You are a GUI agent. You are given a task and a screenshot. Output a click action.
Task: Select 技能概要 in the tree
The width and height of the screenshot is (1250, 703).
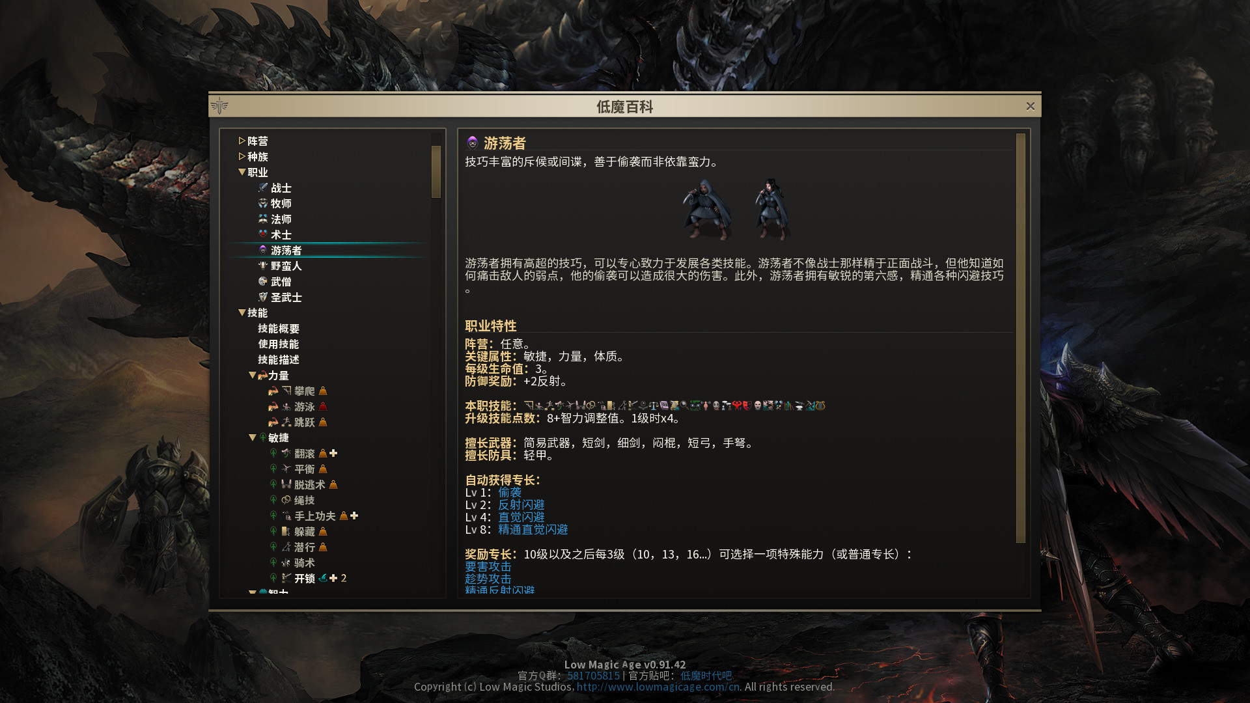coord(279,329)
